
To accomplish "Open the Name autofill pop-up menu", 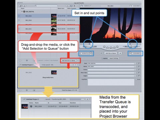I will 135,67.
